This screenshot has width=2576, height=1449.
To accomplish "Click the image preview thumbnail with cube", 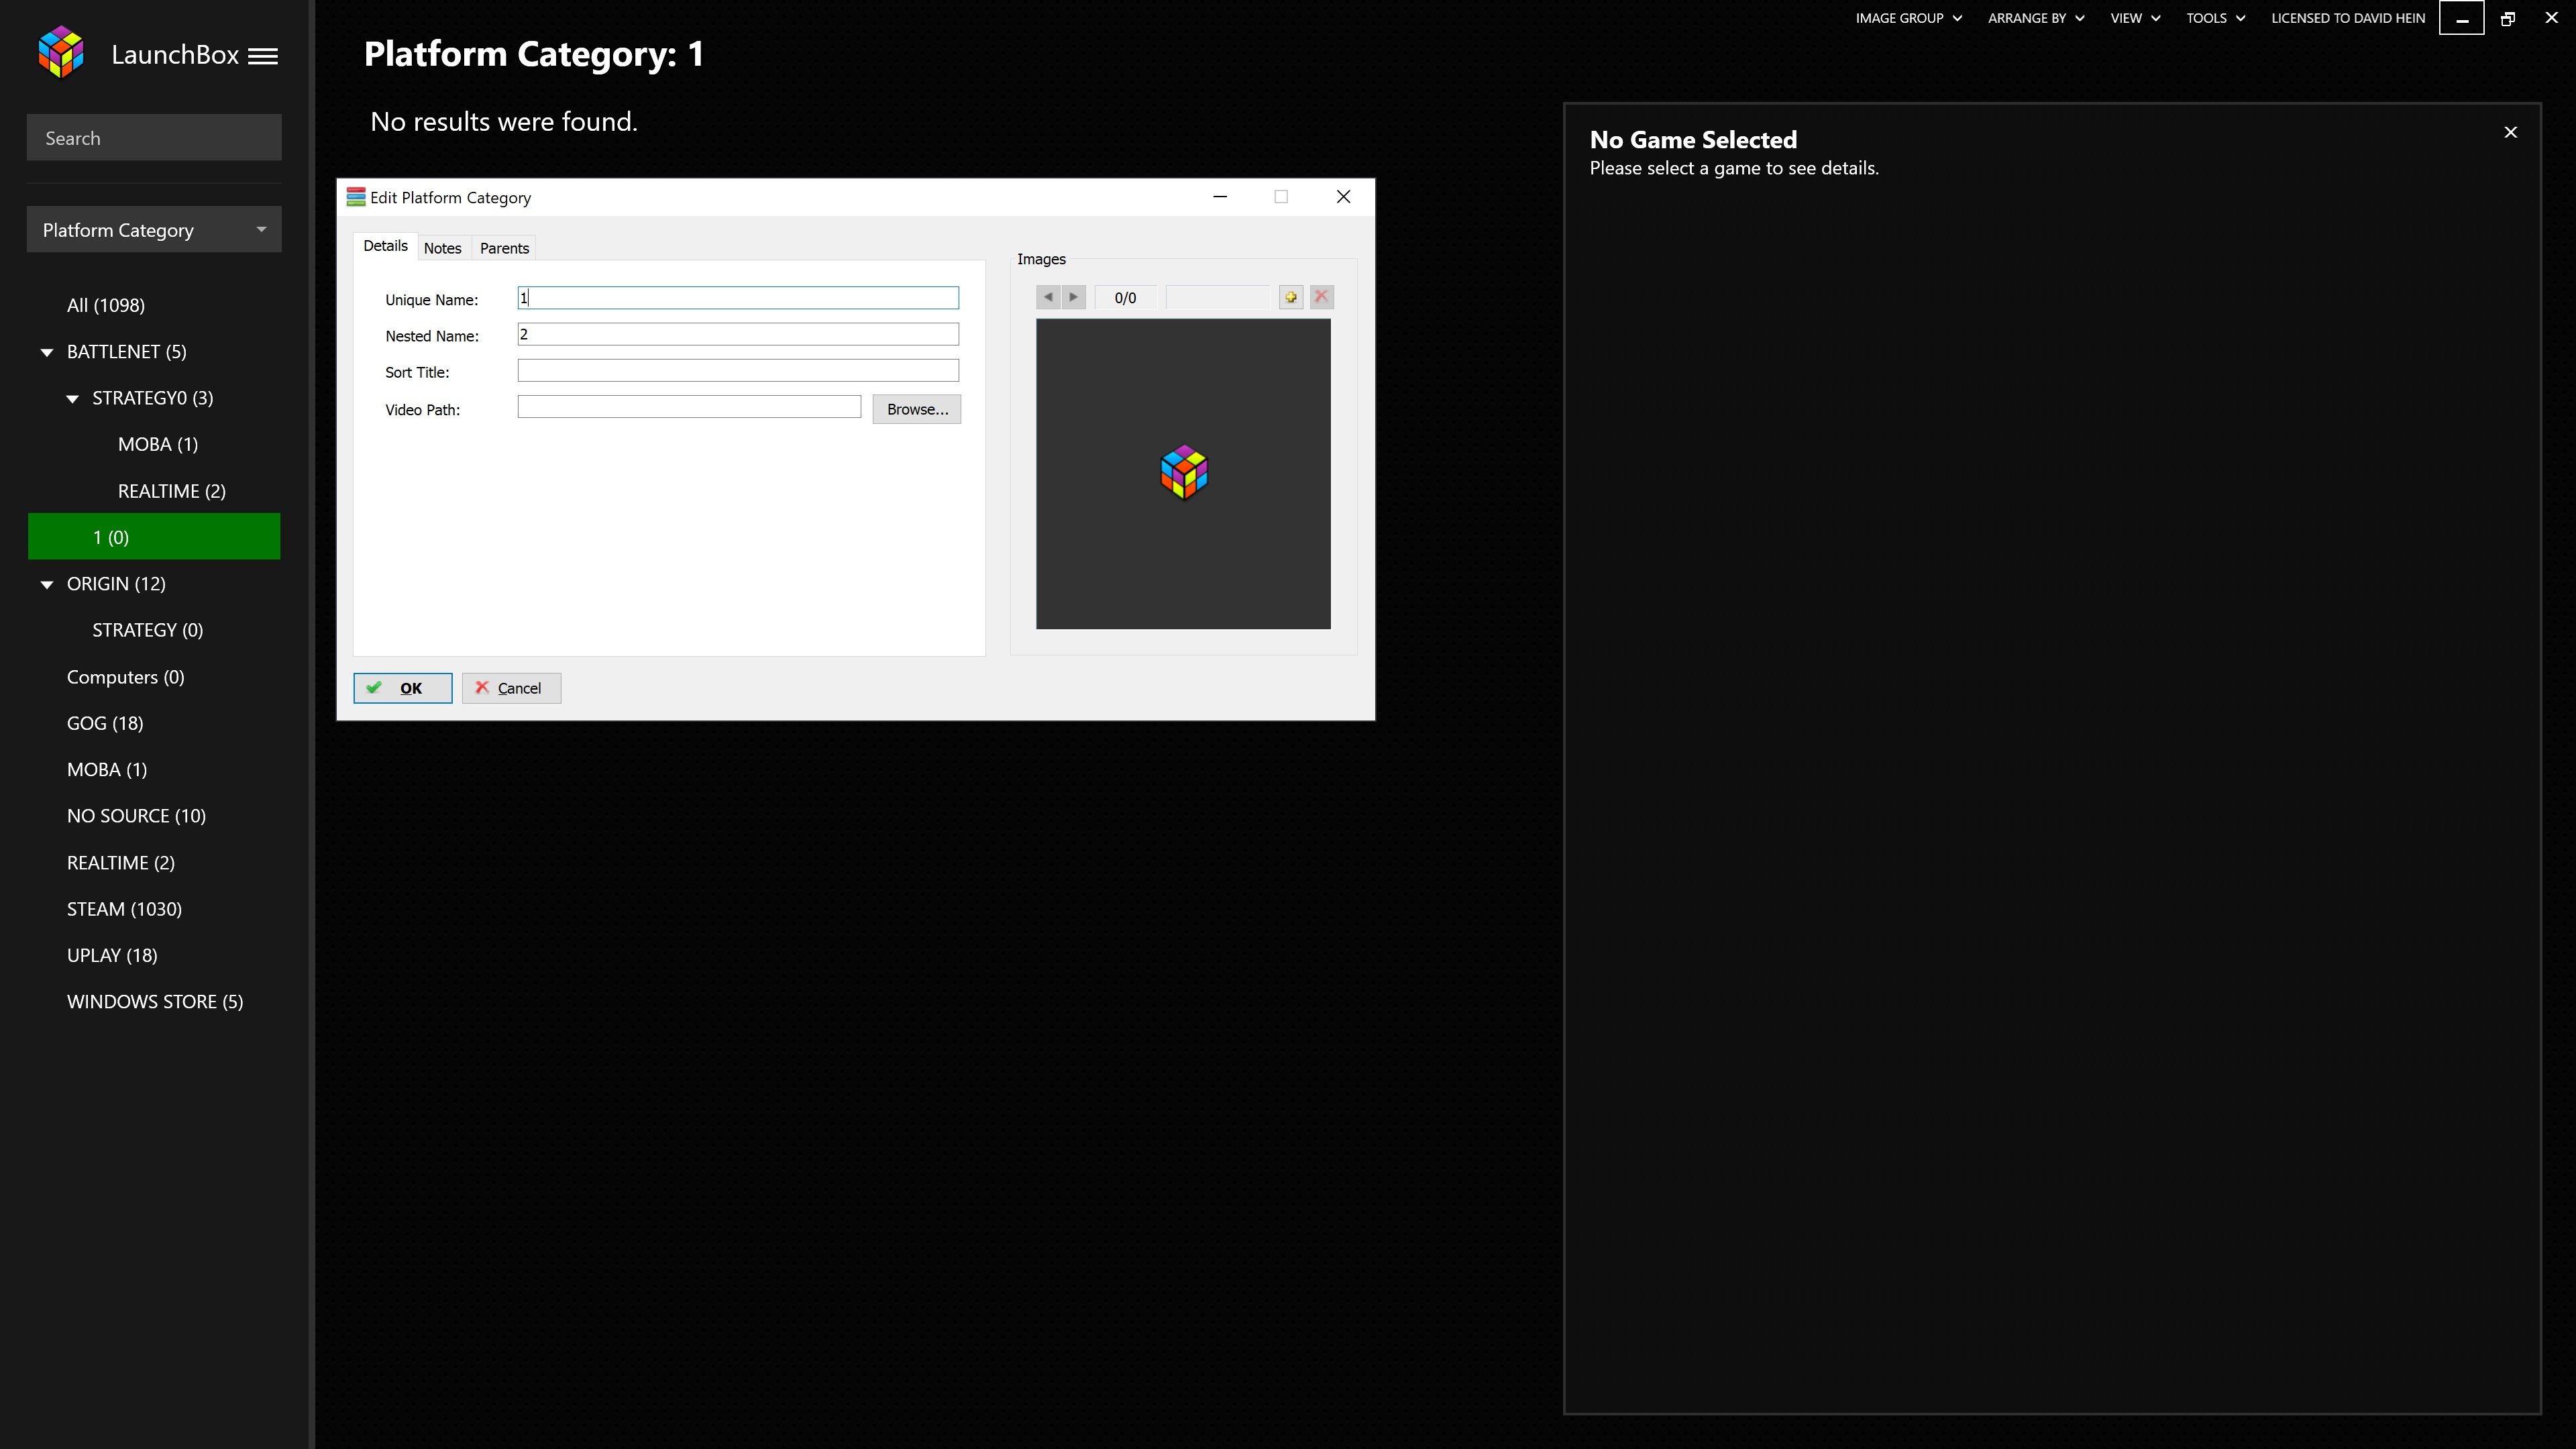I will click(1183, 474).
